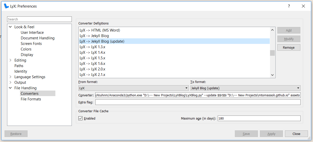Open the To format dropdown

(x=245, y=88)
